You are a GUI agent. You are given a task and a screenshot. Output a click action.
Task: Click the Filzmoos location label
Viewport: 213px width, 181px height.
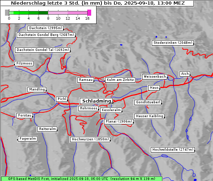point(24,63)
